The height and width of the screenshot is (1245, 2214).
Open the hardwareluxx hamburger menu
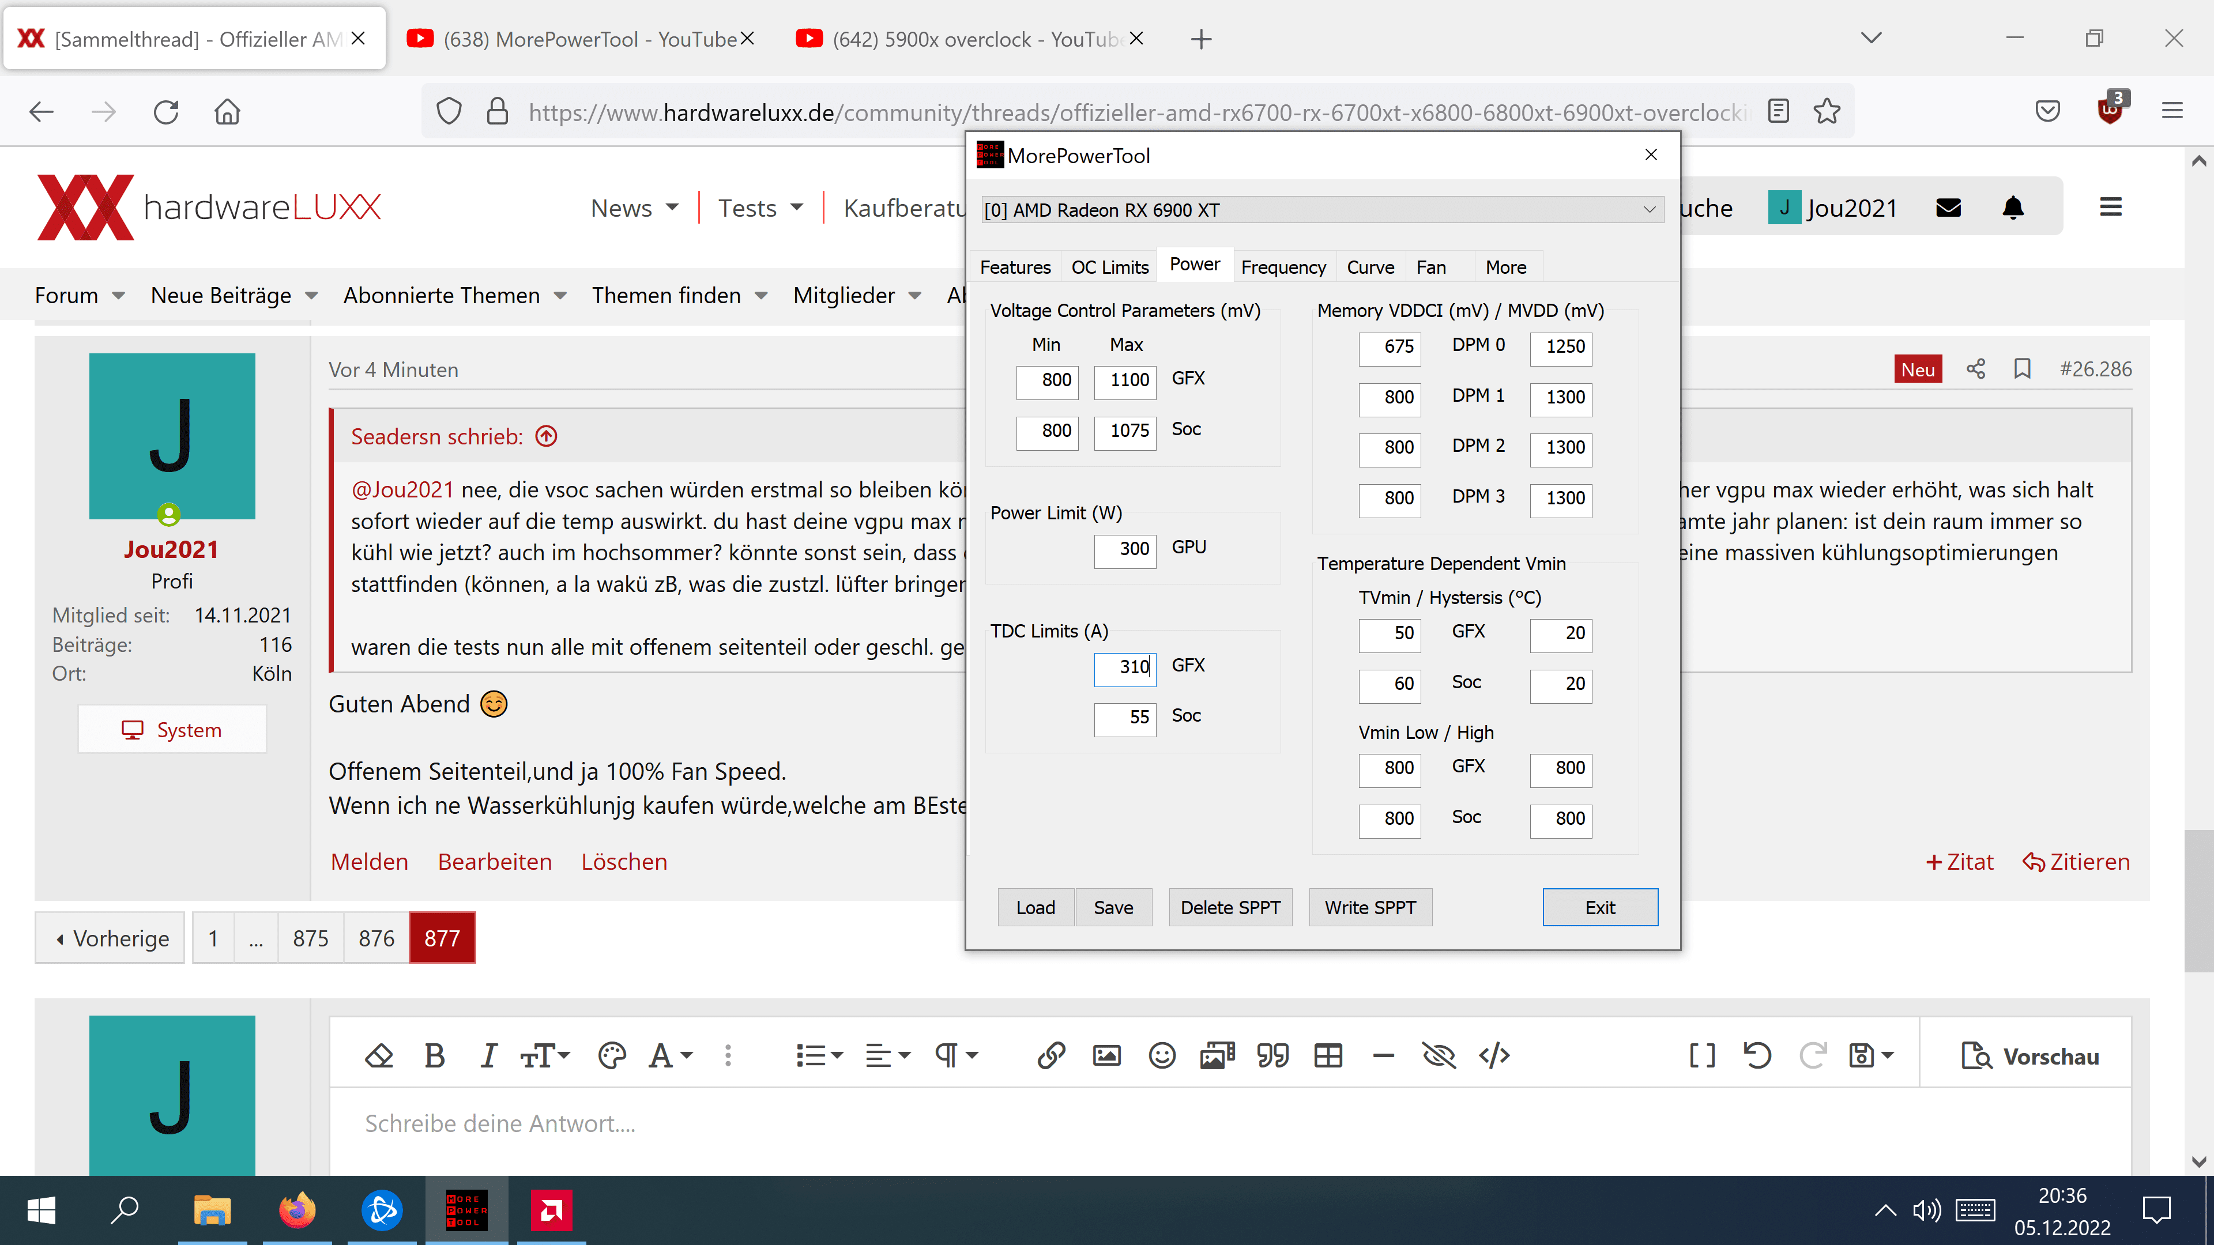click(x=2111, y=207)
